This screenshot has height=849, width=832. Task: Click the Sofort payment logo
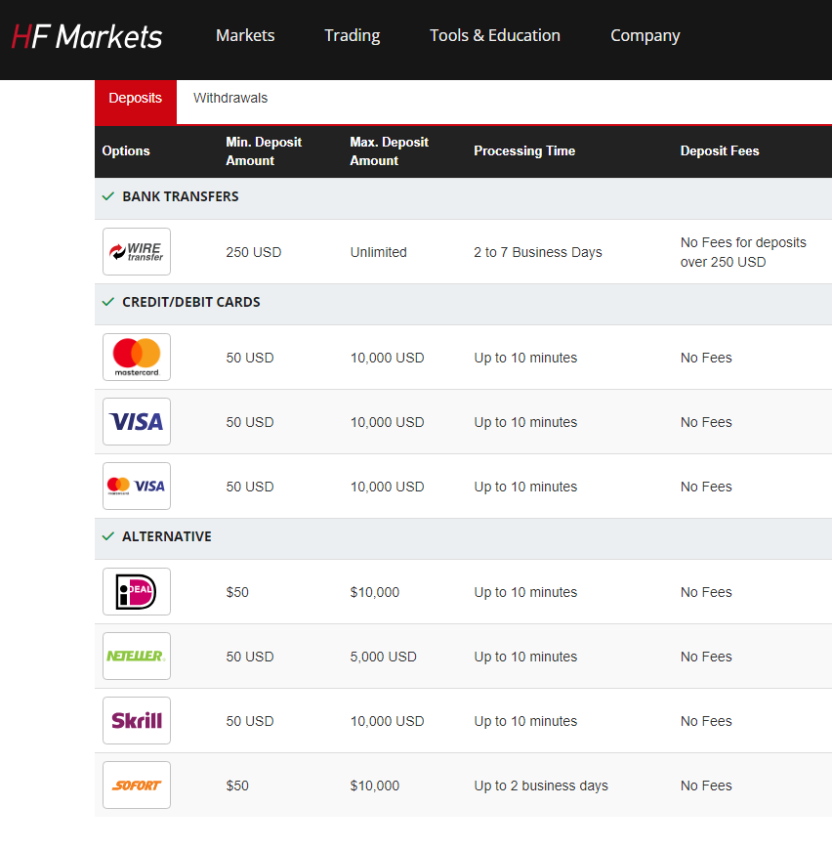tap(137, 785)
